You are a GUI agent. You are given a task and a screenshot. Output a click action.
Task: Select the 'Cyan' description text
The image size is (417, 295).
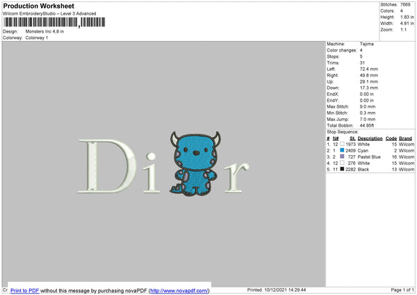pyautogui.click(x=363, y=150)
